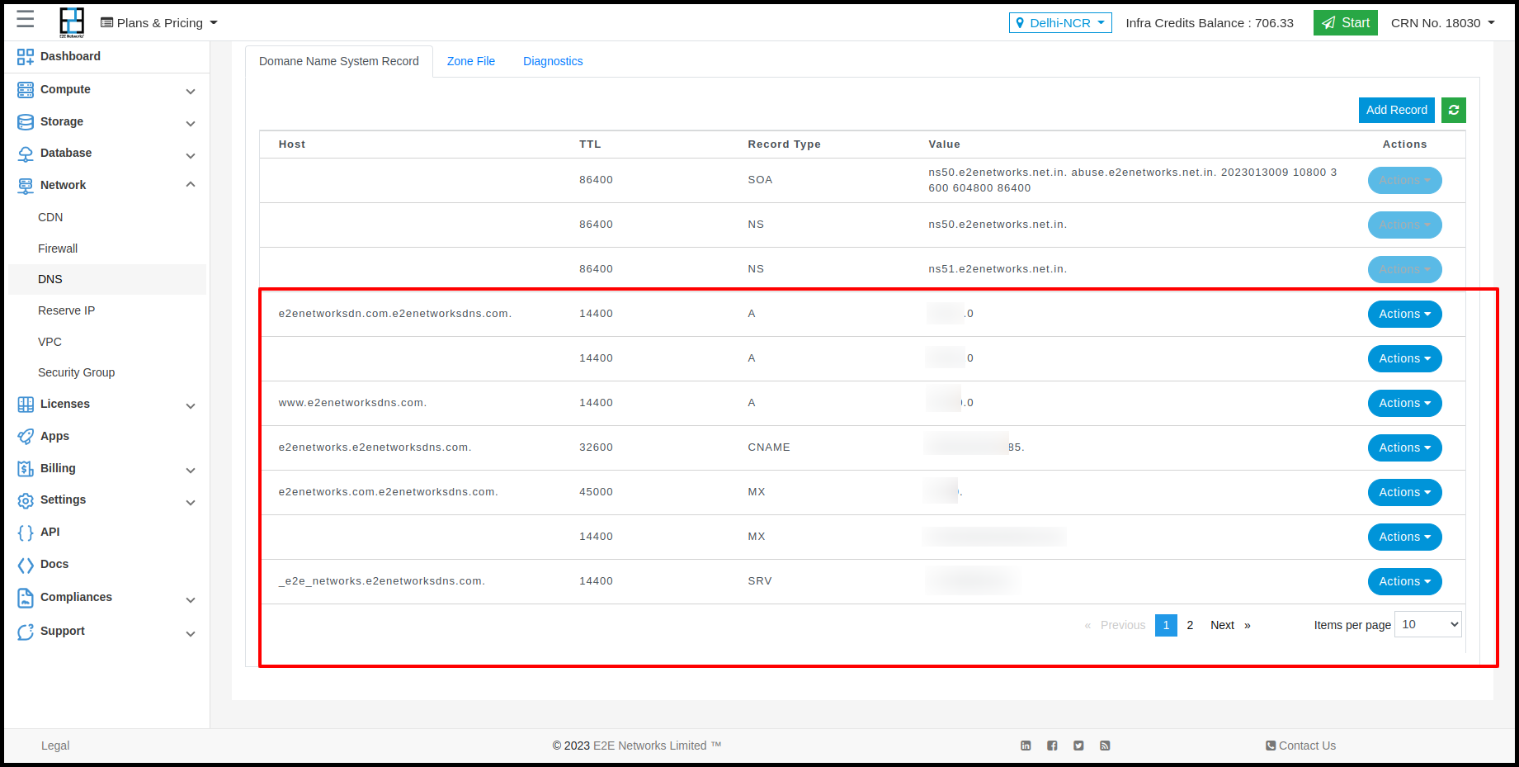
Task: Expand the Storage section chevron
Action: (191, 123)
